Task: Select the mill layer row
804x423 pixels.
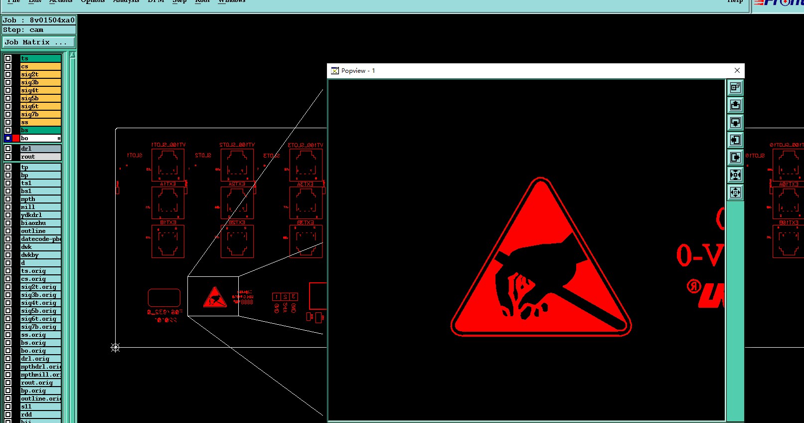Action: tap(40, 207)
